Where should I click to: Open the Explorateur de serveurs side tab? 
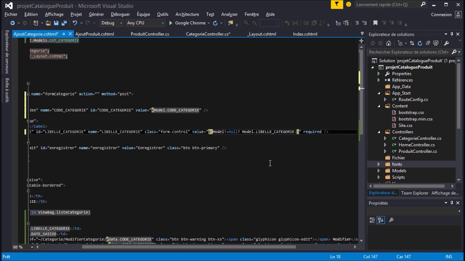pos(7,52)
